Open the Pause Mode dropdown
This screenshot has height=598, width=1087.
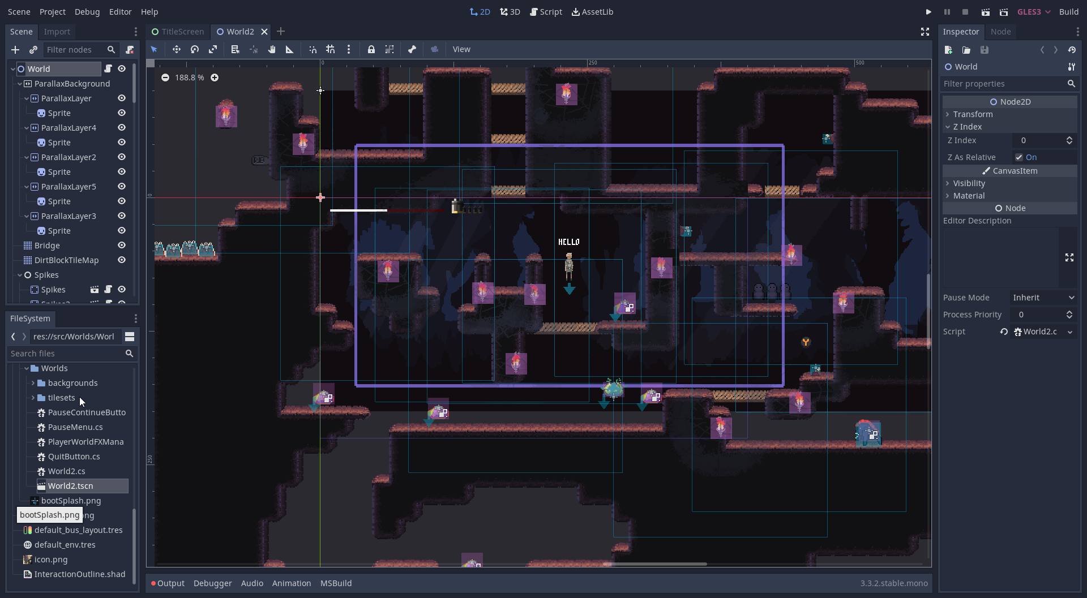click(x=1043, y=298)
